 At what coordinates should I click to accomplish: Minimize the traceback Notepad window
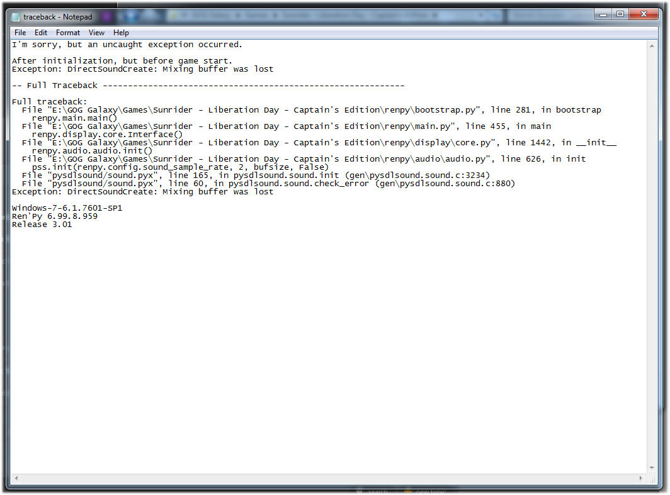(x=603, y=14)
